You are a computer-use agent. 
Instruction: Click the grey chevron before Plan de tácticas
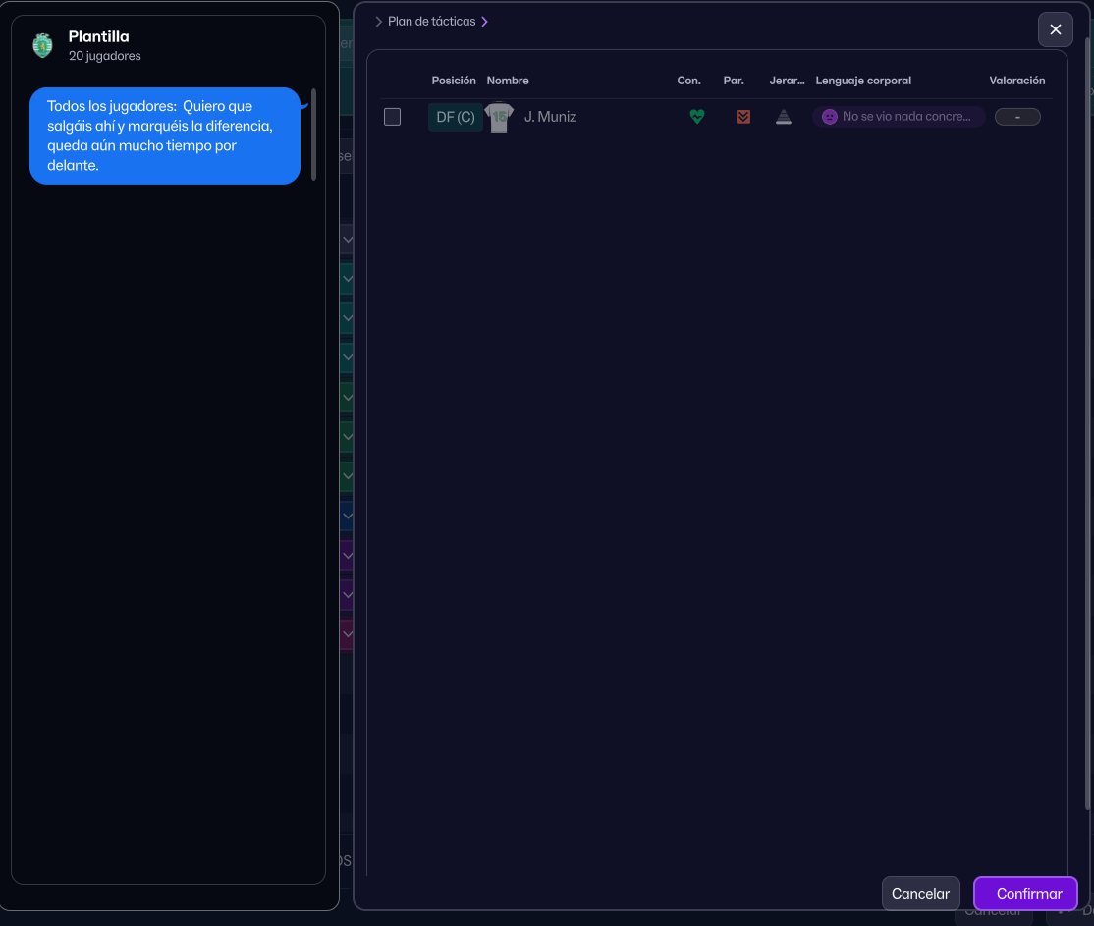coord(378,22)
